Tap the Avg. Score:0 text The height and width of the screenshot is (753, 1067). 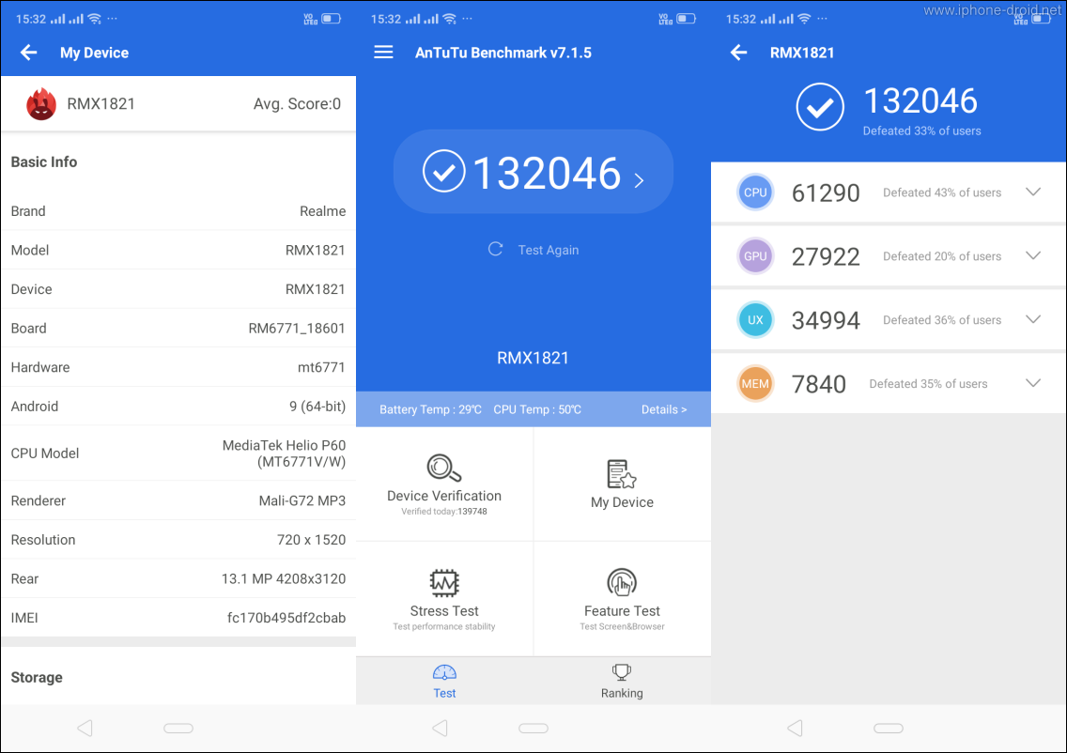297,104
